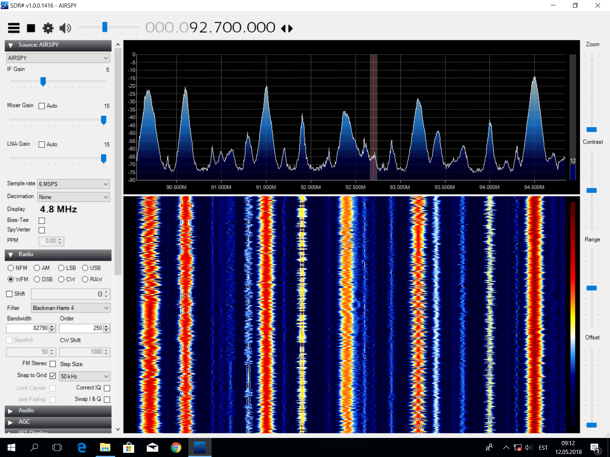Open the Blackman-Harris 4 filter dropdown

pyautogui.click(x=71, y=308)
